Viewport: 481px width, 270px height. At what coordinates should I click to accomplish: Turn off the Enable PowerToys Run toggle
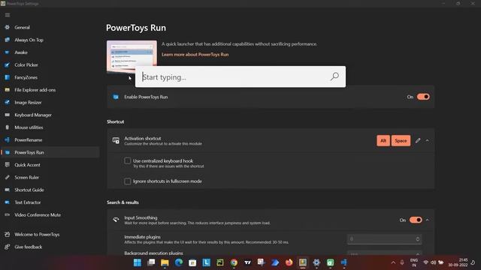423,97
